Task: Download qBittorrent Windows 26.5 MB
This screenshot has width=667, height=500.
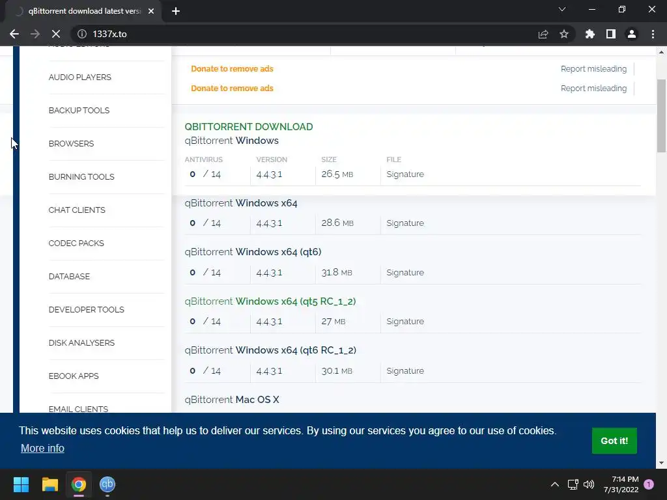Action: click(231, 141)
